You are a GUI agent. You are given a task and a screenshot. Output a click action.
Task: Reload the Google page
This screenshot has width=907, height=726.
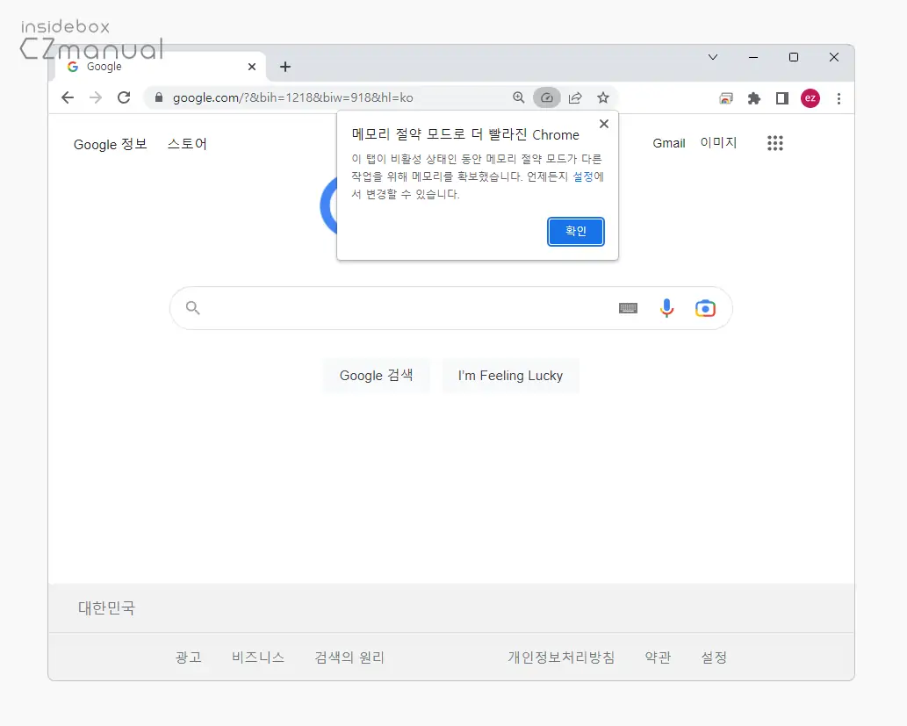click(124, 97)
